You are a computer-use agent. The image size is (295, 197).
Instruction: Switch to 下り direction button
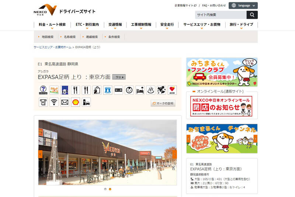pyautogui.click(x=119, y=77)
